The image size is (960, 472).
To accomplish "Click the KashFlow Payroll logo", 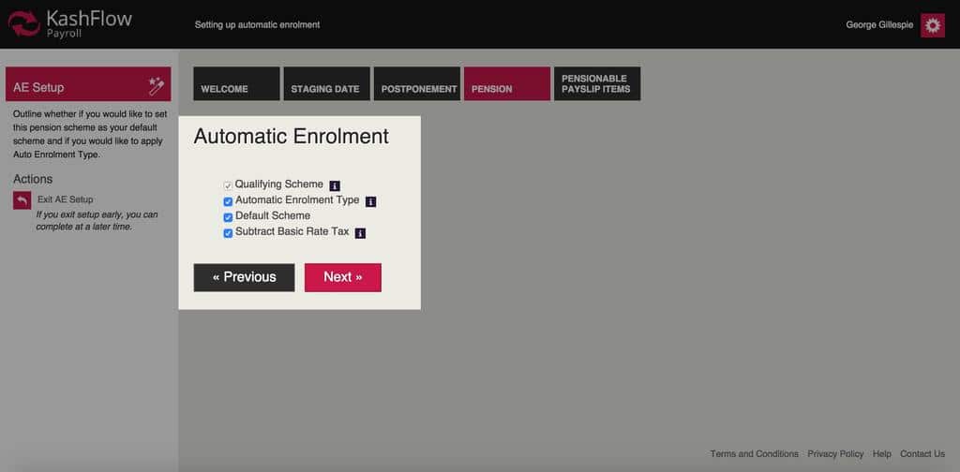I will coord(70,23).
